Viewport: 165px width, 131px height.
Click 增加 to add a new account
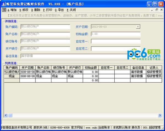click(12, 10)
